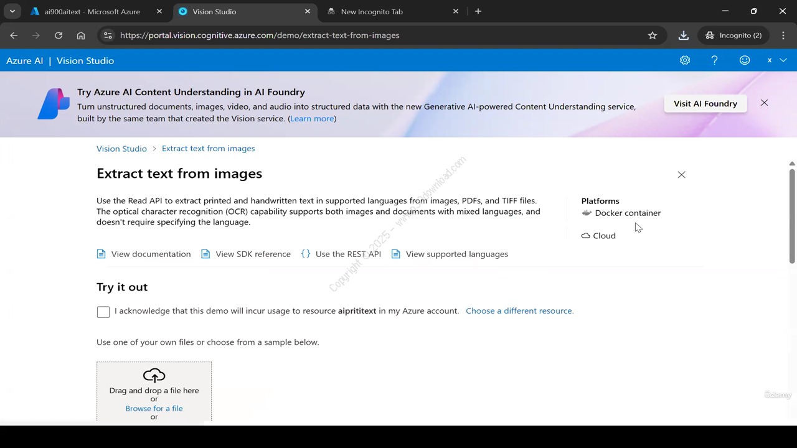Open a new browser tab
Image resolution: width=797 pixels, height=448 pixels.
(478, 11)
